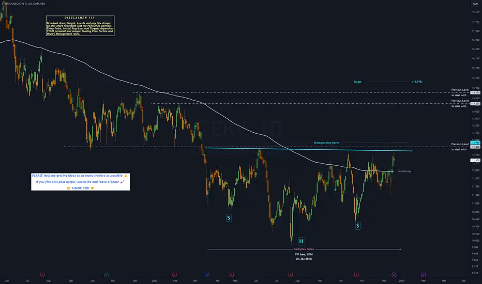The height and width of the screenshot is (284, 482).
Task: Click the purple earnings marker at Feb 2024
Action: (423, 275)
